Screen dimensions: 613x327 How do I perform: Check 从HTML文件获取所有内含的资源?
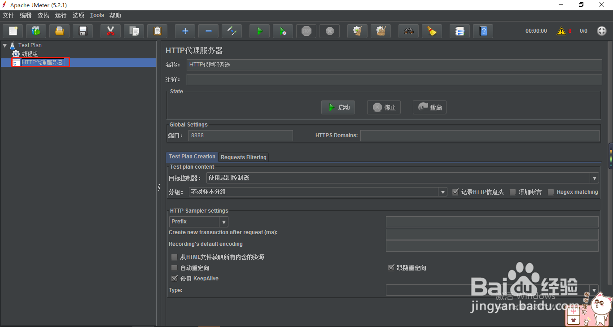click(x=175, y=257)
